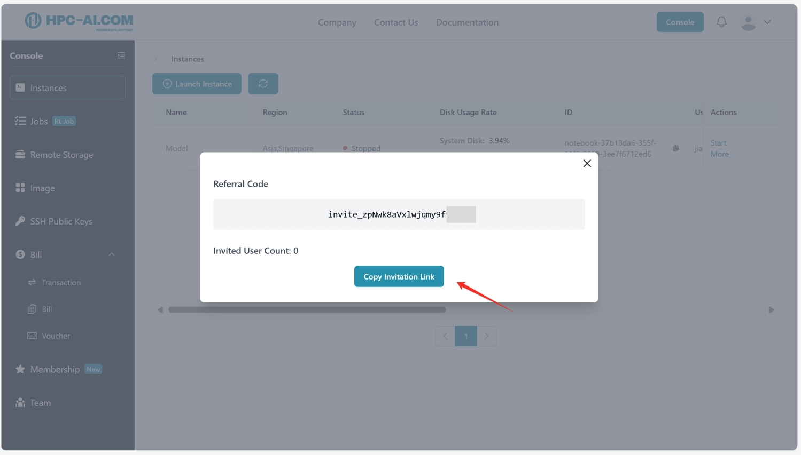Close the Referral Code dialog
This screenshot has height=455, width=801.
587,164
